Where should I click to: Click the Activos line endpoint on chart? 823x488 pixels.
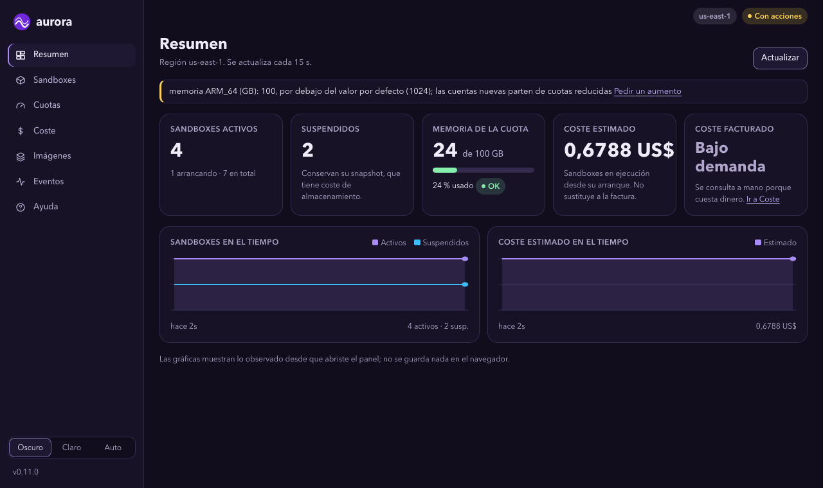pos(465,259)
